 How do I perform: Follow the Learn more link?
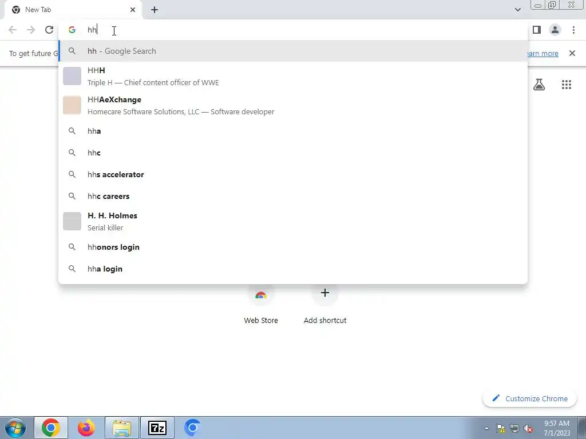543,53
